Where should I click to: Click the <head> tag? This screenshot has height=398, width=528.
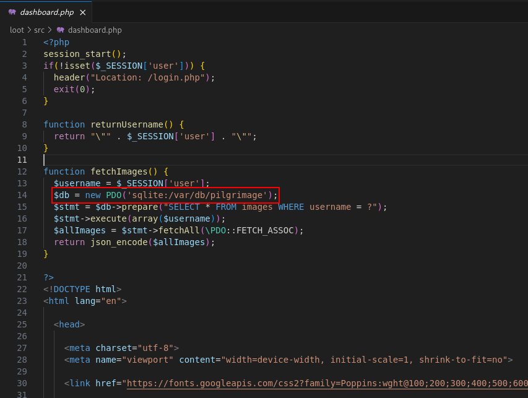point(69,324)
